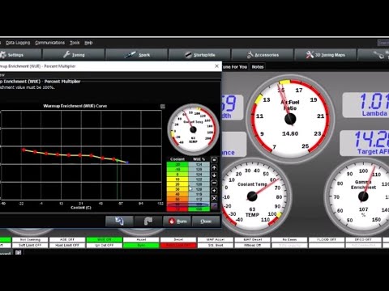The width and height of the screenshot is (389, 291).
Task: Open the Communications menu
Action: [x=50, y=43]
